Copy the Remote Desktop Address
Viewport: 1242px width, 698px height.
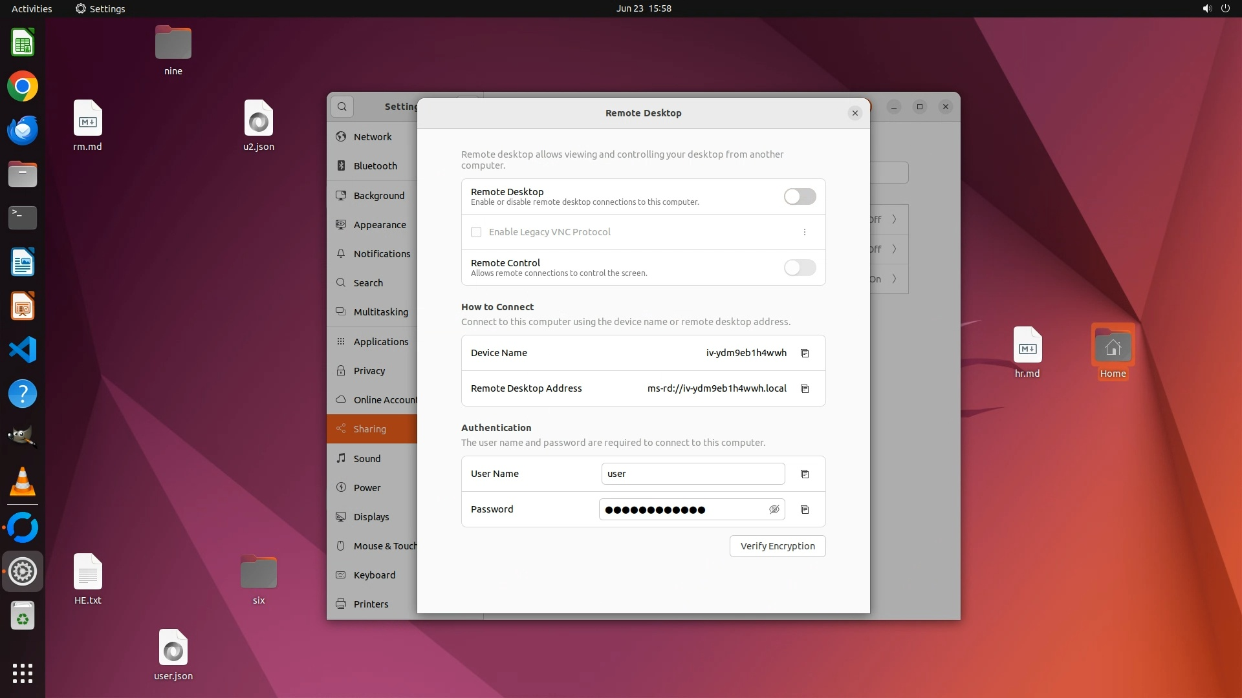coord(805,388)
